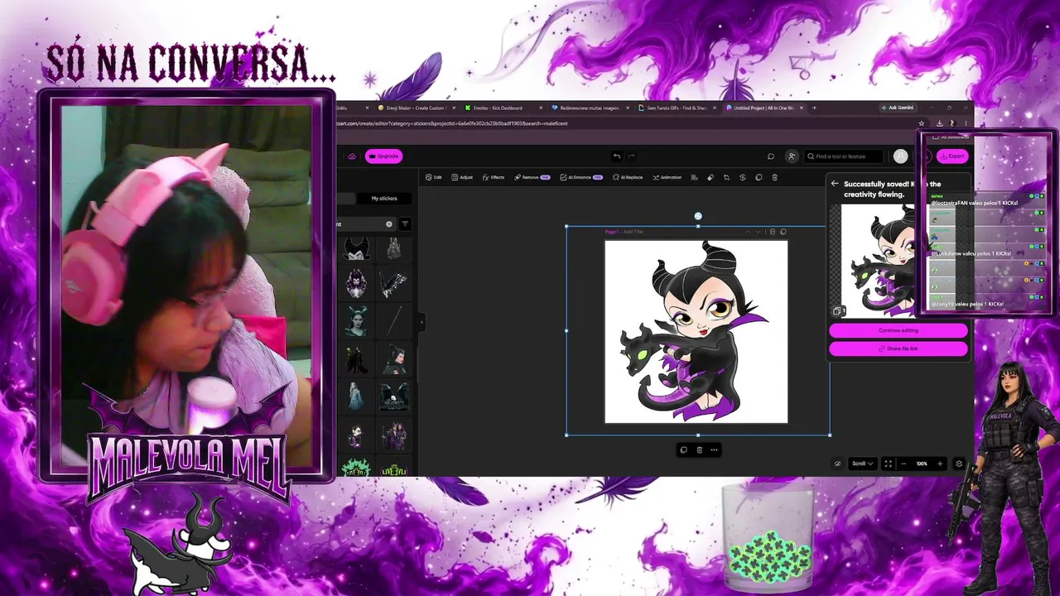Click the 100% zoom level value

coord(922,464)
